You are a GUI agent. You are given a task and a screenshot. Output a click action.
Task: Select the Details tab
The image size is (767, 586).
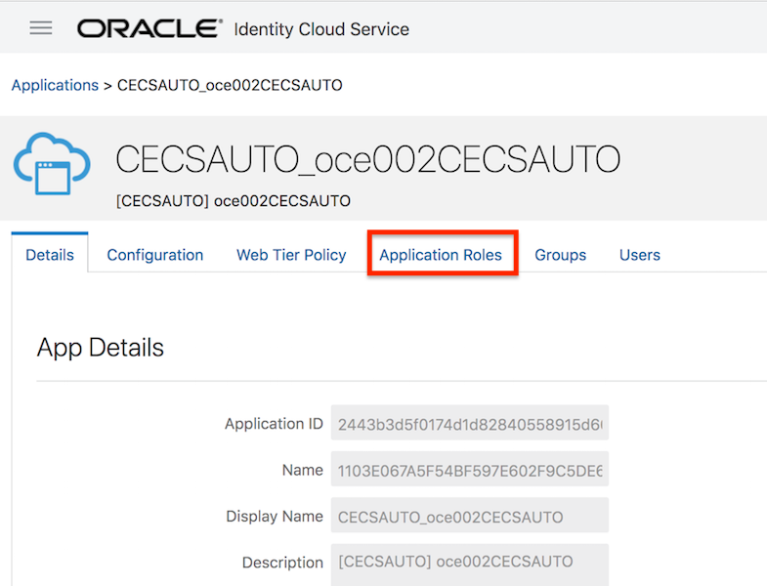50,255
